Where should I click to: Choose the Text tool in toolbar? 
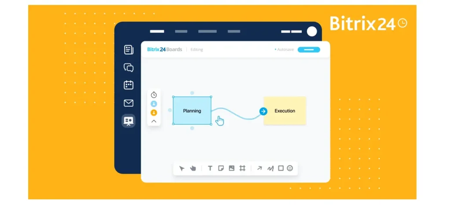tap(210, 168)
